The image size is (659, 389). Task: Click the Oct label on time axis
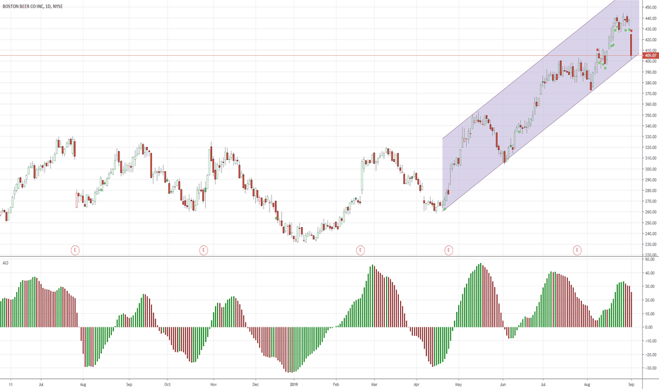pyautogui.click(x=168, y=384)
